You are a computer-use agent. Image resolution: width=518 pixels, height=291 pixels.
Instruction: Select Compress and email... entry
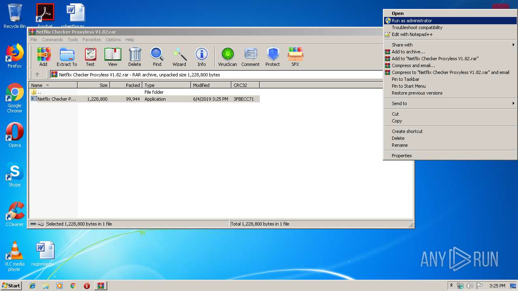[x=450, y=65]
